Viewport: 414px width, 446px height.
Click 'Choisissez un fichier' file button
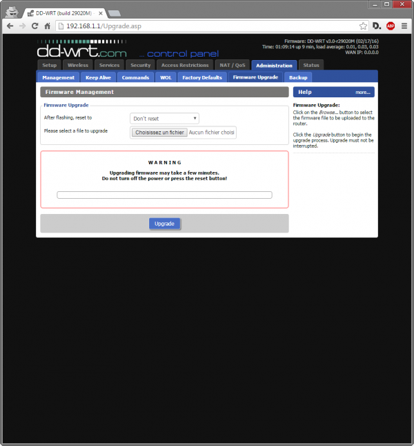(159, 132)
